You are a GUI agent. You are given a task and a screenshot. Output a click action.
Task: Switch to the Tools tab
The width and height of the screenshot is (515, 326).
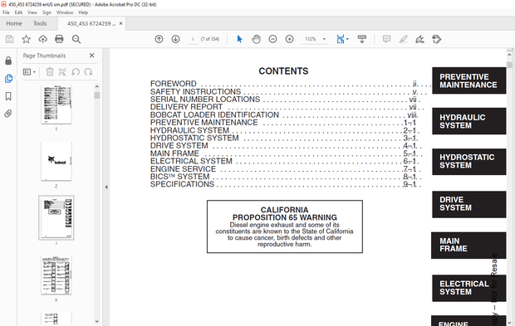[x=40, y=23]
